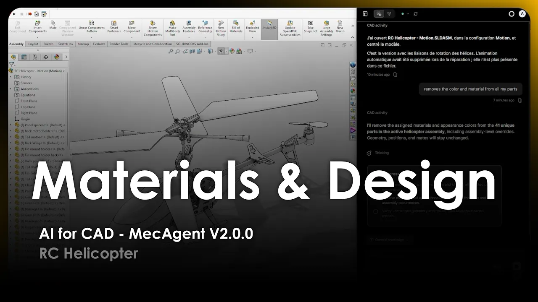This screenshot has width=538, height=302.
Task: Toggle the sidebar layout icon in chat panel
Action: tap(365, 14)
